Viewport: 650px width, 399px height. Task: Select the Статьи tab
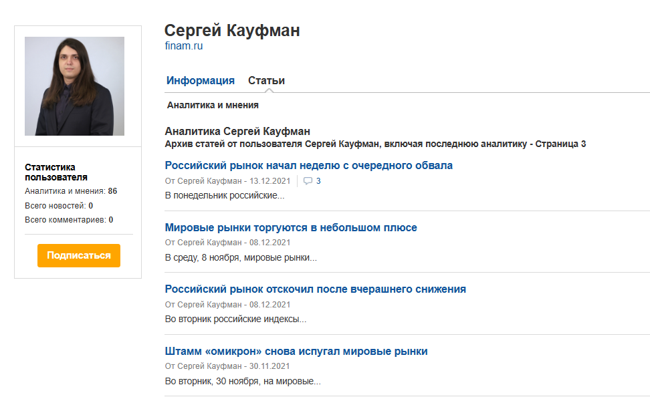point(266,81)
